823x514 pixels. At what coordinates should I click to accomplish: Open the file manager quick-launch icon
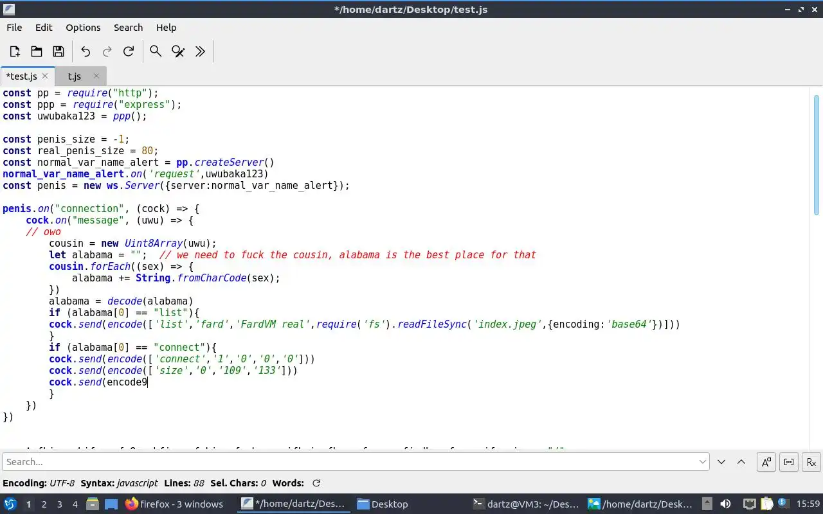pyautogui.click(x=92, y=504)
